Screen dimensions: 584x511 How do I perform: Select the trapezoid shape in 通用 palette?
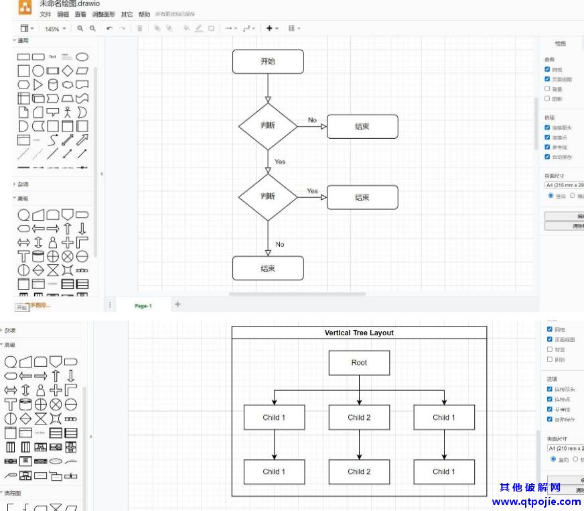[x=68, y=99]
